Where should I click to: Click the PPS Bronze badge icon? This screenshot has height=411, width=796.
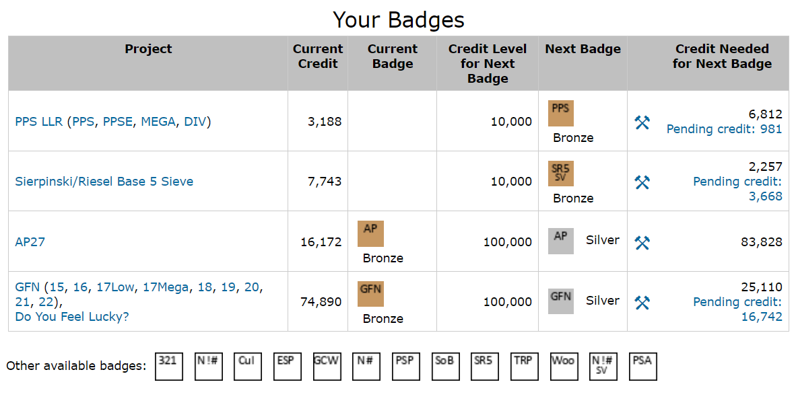pos(560,114)
